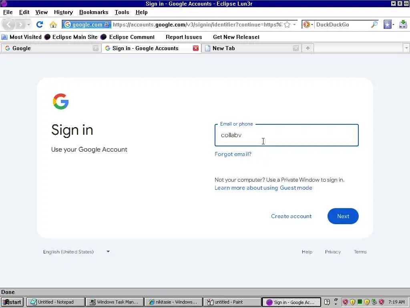Click the second yellow shield tray icon
Image resolution: width=410 pixels, height=308 pixels.
[367, 302]
